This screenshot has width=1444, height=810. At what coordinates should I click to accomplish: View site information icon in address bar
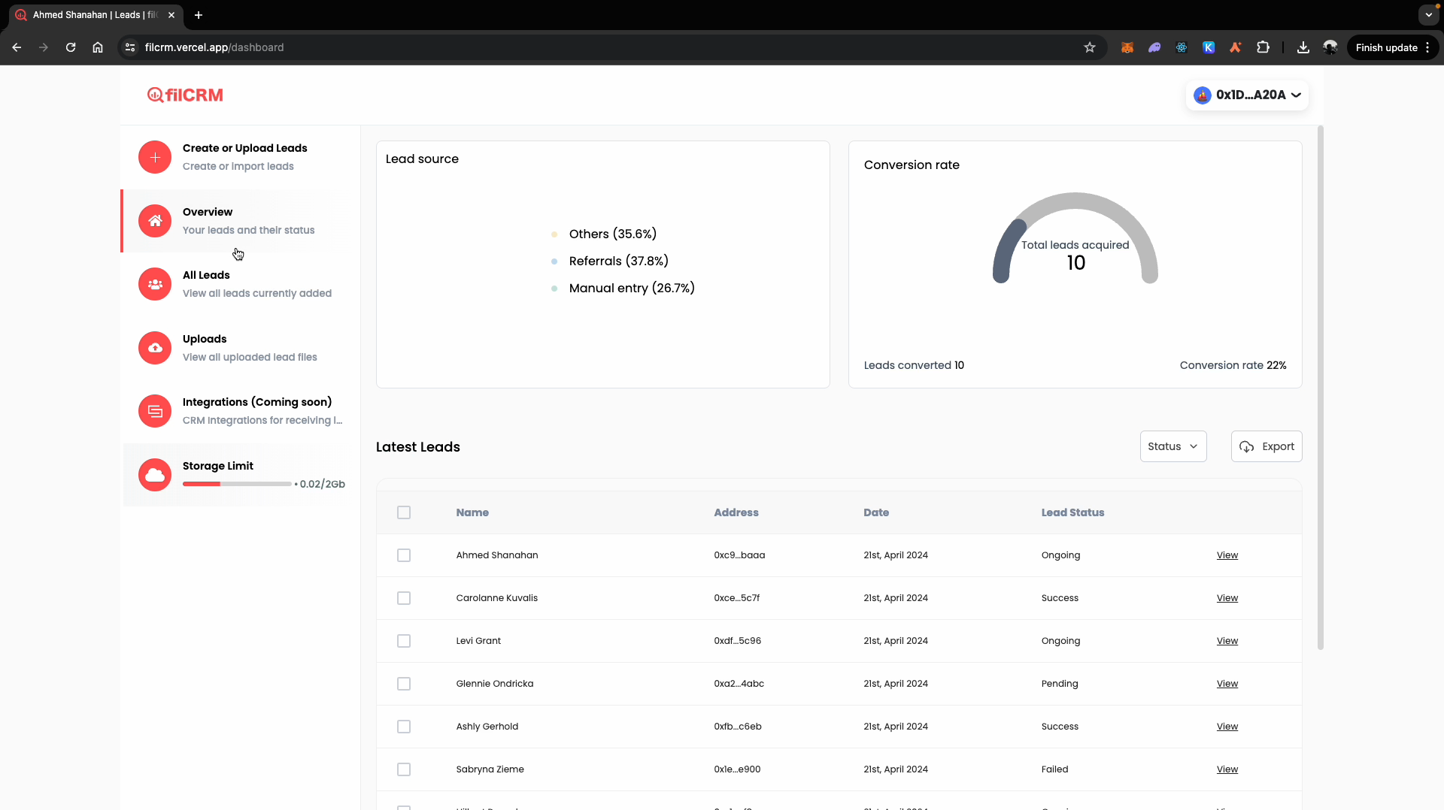point(130,47)
